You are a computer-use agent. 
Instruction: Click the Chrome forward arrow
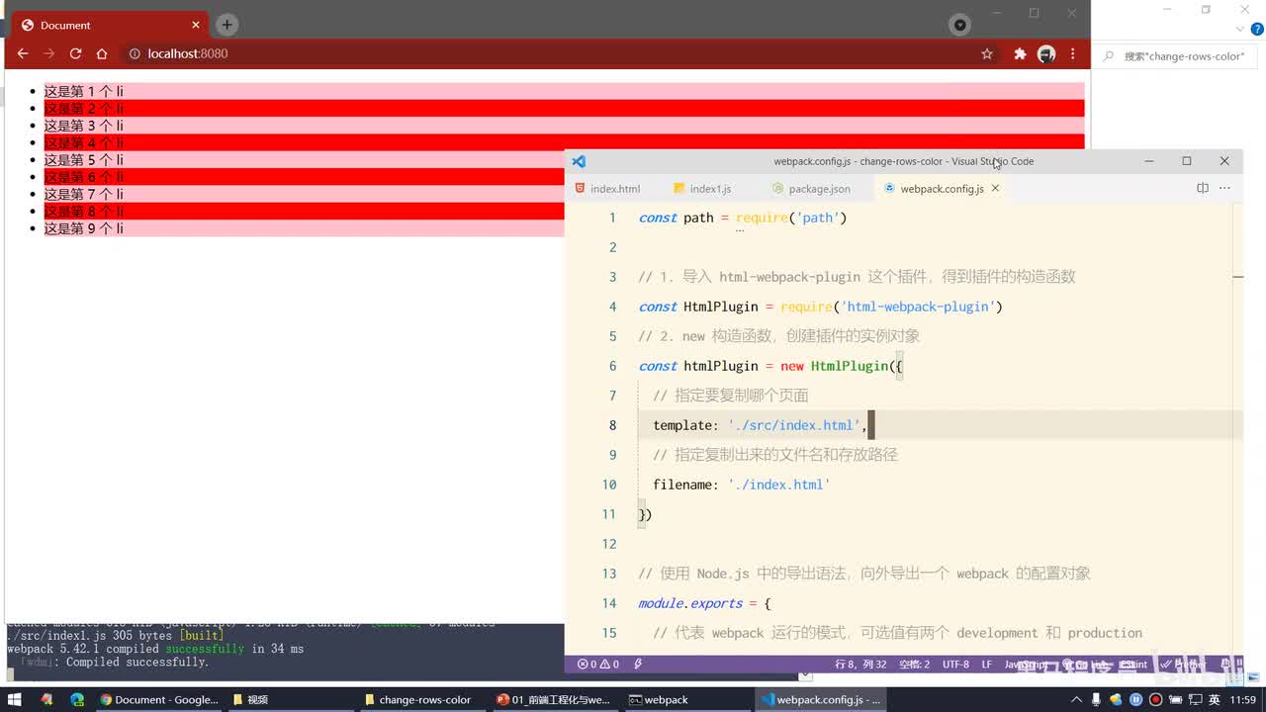point(48,53)
